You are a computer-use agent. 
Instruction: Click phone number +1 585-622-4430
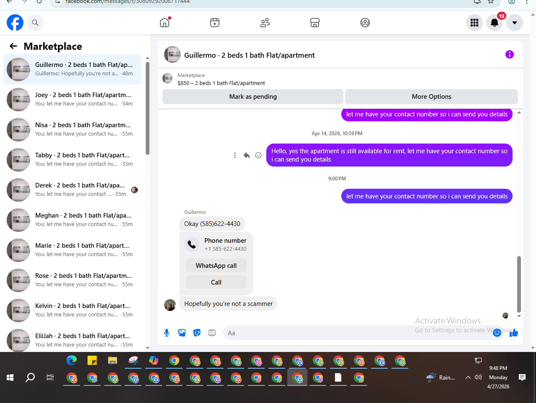click(x=225, y=249)
